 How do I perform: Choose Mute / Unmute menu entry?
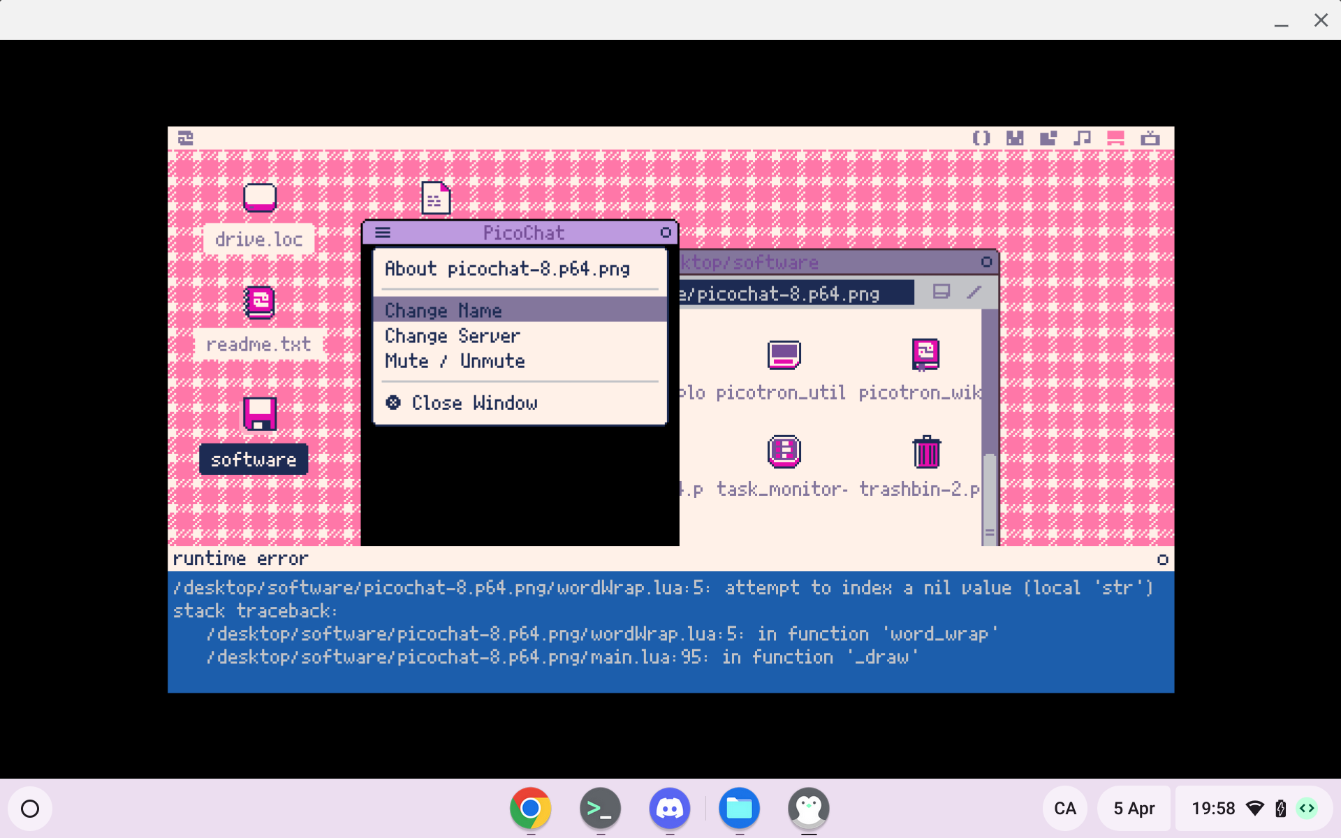coord(520,361)
